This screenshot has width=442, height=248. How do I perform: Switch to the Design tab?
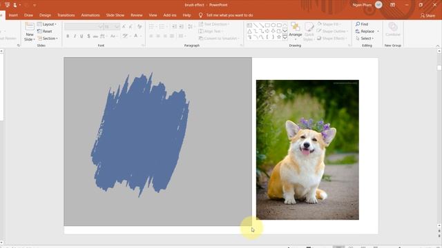pos(45,15)
